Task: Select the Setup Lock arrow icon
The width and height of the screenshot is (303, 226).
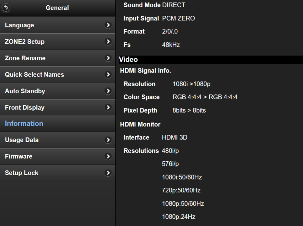Action: [x=108, y=173]
